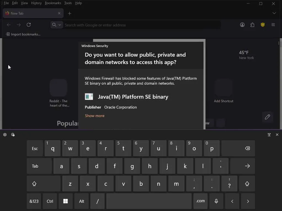This screenshot has height=211, width=282.
Task: Reload the page with the refresh icon
Action: click(x=29, y=25)
